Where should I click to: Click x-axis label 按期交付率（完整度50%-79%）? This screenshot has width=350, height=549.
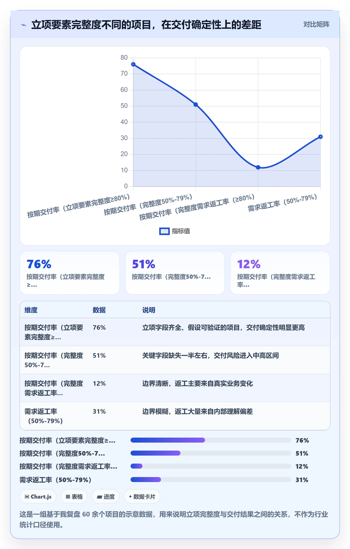click(x=148, y=204)
